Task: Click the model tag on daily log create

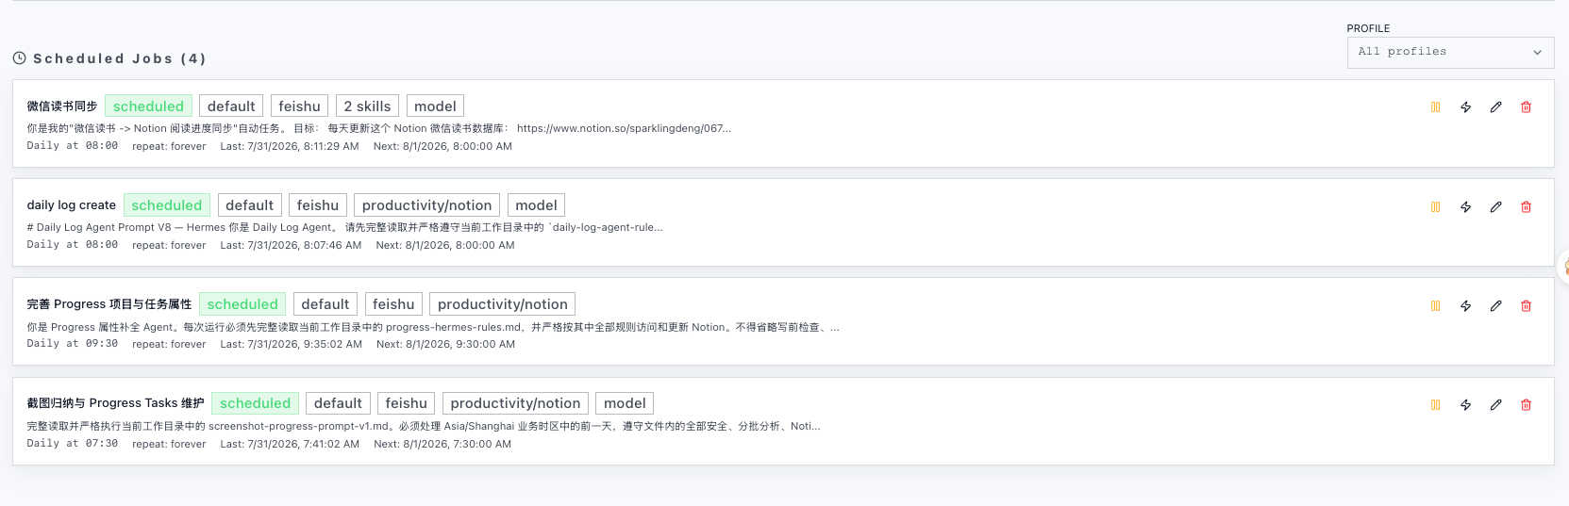Action: 536,205
